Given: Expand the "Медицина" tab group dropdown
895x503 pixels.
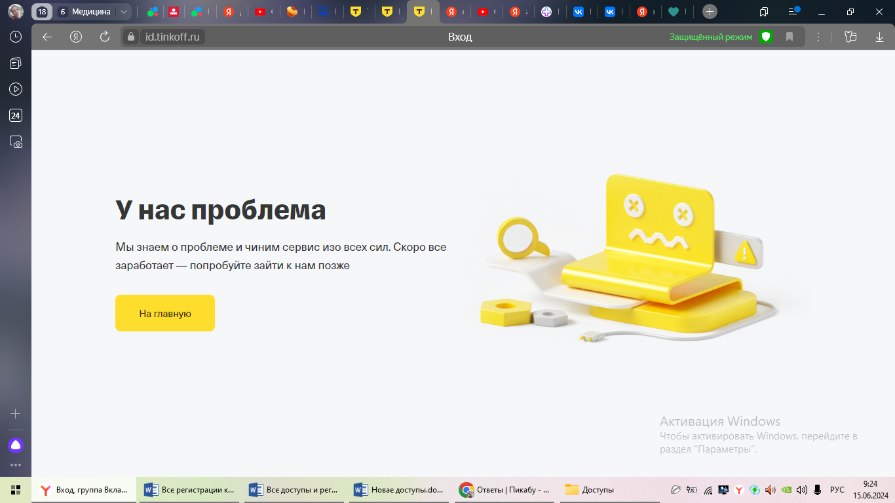Looking at the screenshot, I should [124, 12].
